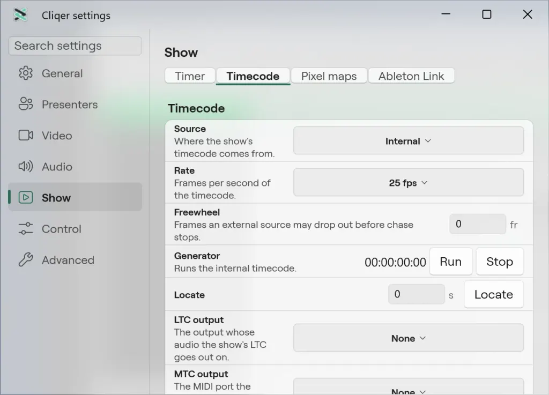This screenshot has height=395, width=549.
Task: Go to Presenters settings
Action: coord(75,105)
